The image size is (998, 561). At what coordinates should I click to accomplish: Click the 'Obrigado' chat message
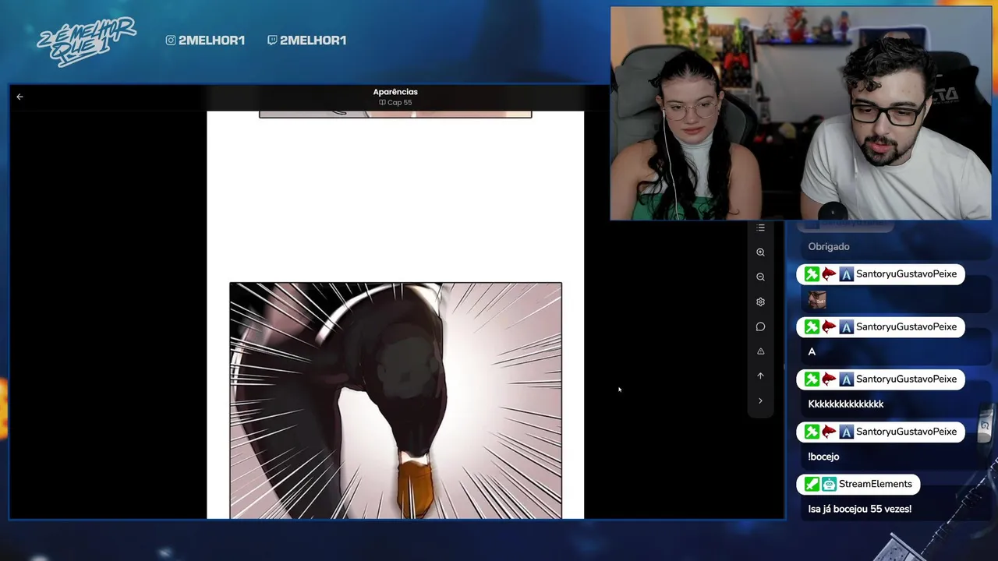(829, 246)
